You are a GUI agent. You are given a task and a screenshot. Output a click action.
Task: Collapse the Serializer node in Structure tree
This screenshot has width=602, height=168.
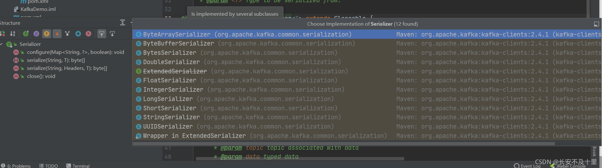pyautogui.click(x=2, y=44)
